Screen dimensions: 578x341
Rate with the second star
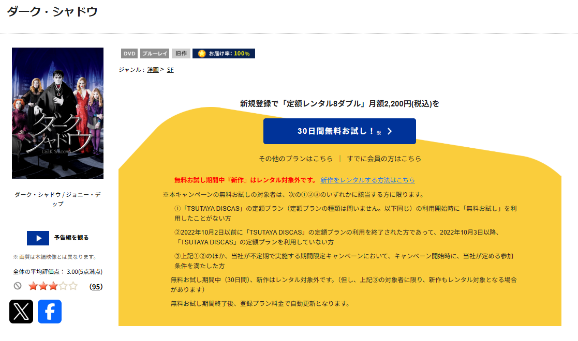[43, 286]
